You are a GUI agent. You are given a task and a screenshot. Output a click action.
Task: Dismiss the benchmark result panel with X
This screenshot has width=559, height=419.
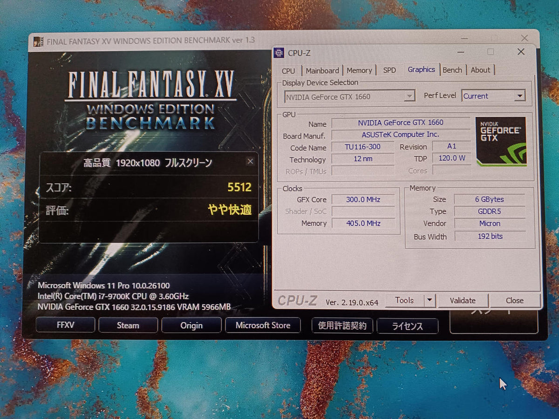coord(250,162)
